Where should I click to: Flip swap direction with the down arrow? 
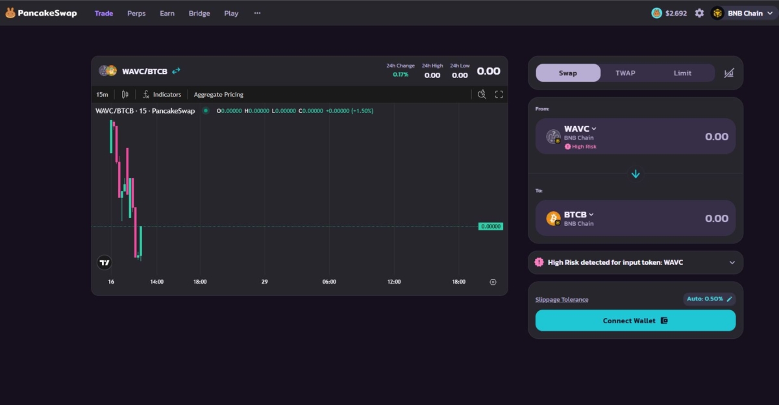coord(635,174)
